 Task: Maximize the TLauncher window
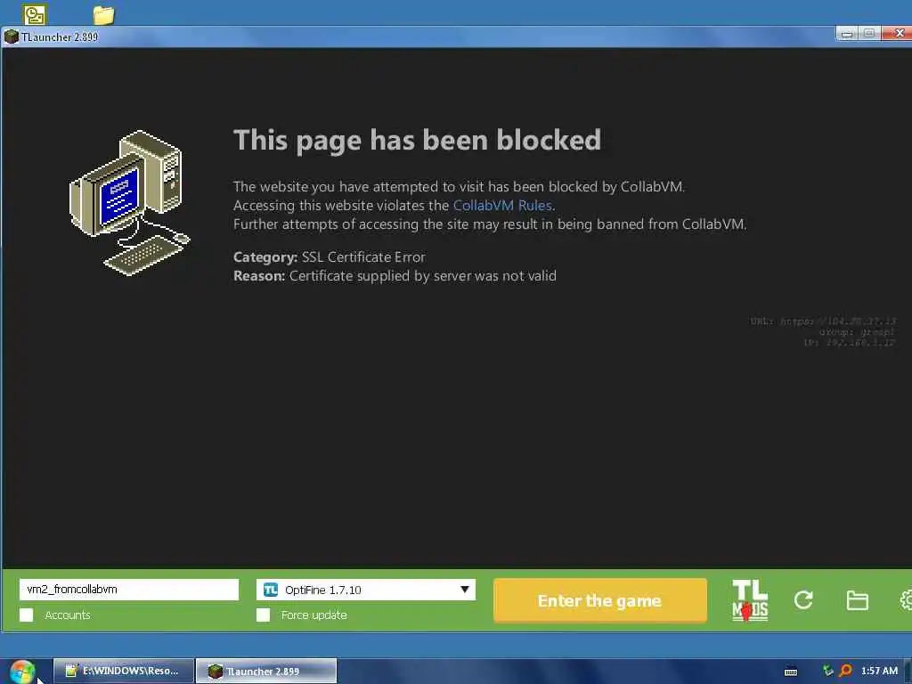pos(869,34)
